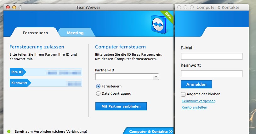This screenshot has height=134, width=256.
Task: Click the Mit Partner verbinden button
Action: [x=121, y=106]
